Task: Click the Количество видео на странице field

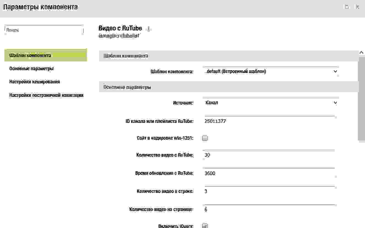Action: coord(269,209)
